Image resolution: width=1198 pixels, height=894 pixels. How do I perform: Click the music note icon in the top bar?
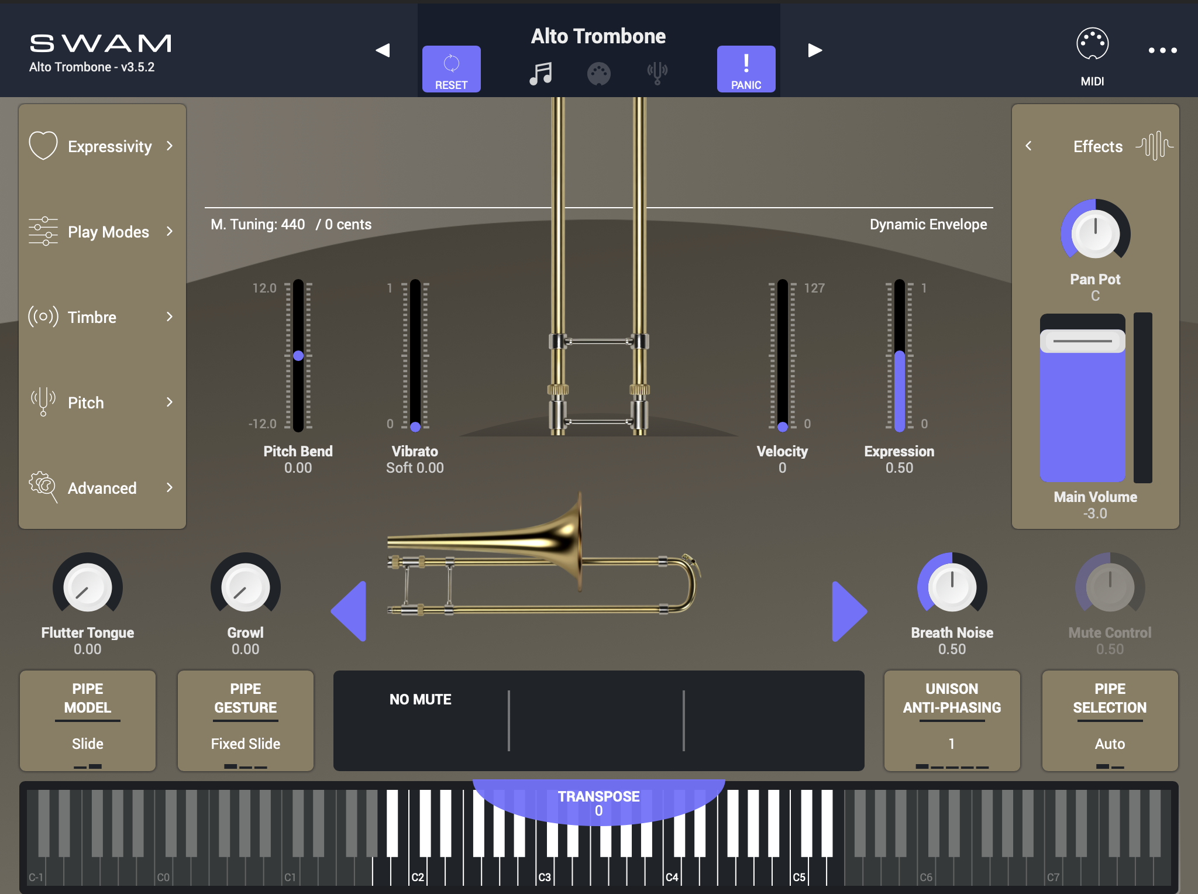[x=540, y=73]
